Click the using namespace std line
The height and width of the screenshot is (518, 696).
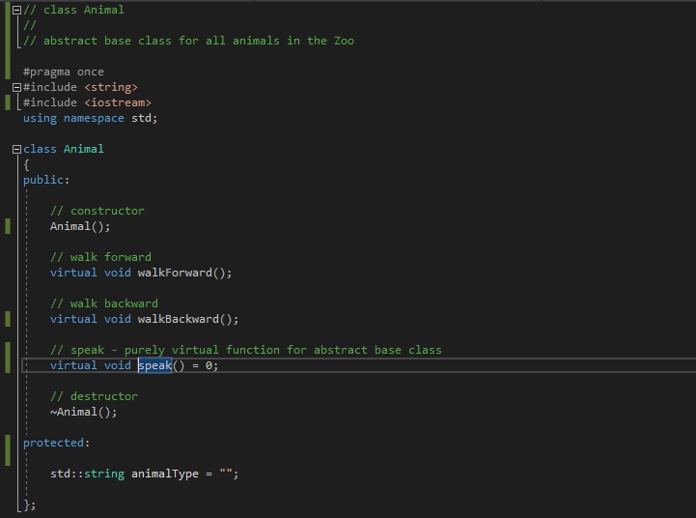90,118
